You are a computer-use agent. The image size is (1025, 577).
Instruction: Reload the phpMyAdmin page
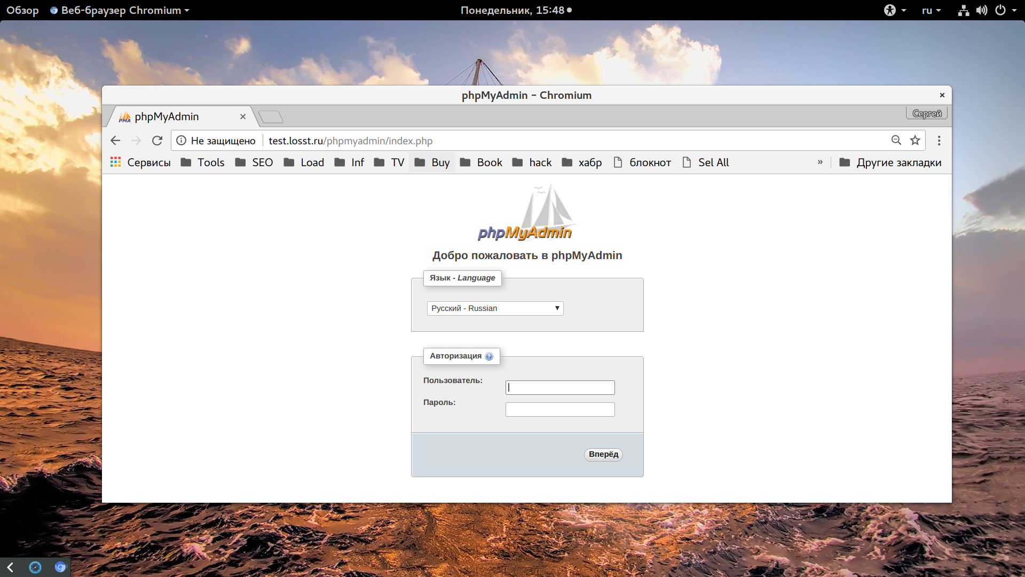tap(157, 141)
